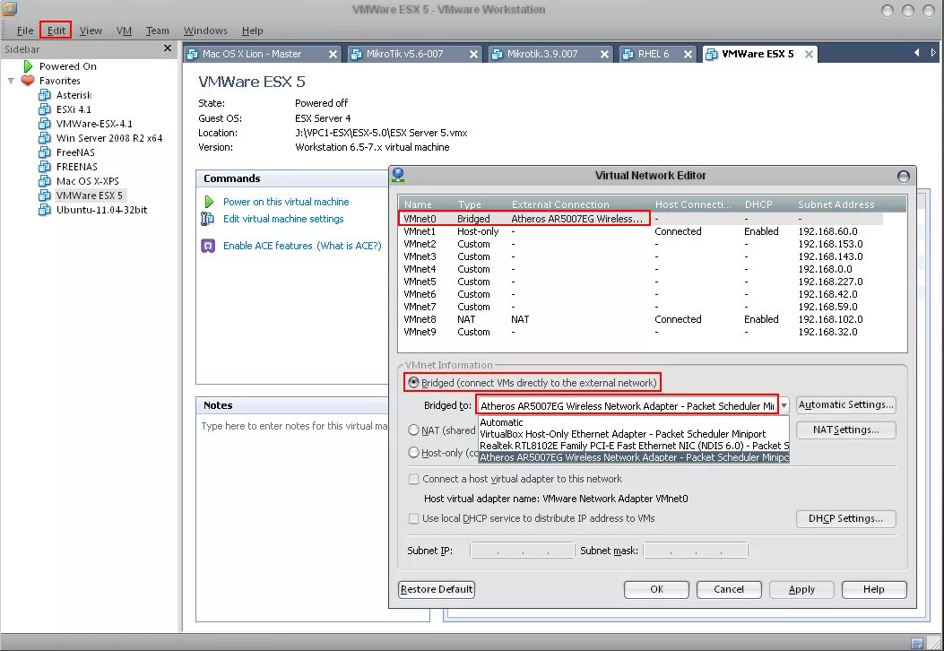Image resolution: width=944 pixels, height=651 pixels.
Task: Switch to the RHEL 6 tab
Action: (x=654, y=54)
